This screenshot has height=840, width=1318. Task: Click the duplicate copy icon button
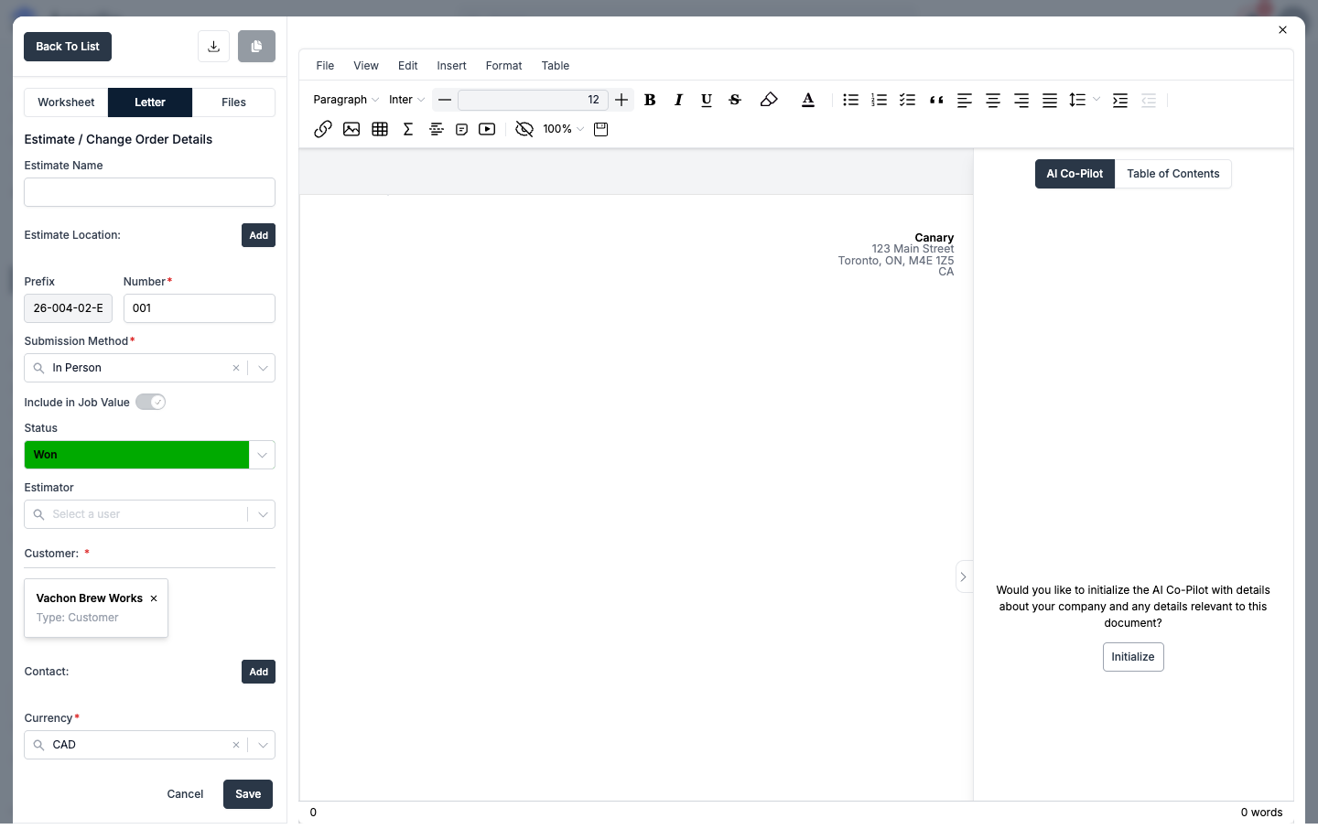256,47
